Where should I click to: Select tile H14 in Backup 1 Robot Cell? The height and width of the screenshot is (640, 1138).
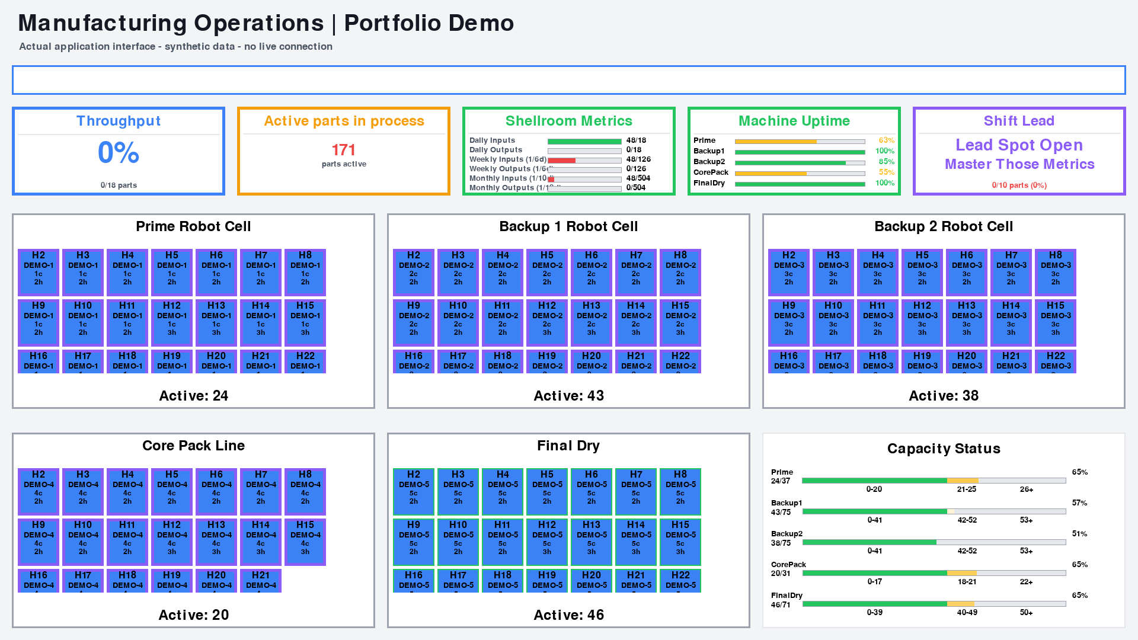click(636, 323)
